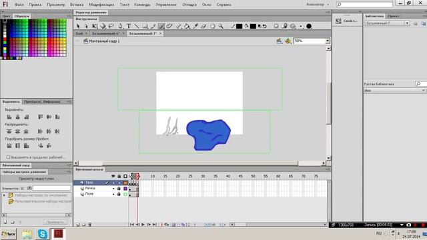Expand default motion presets folder
The image size is (427, 240).
[4, 195]
